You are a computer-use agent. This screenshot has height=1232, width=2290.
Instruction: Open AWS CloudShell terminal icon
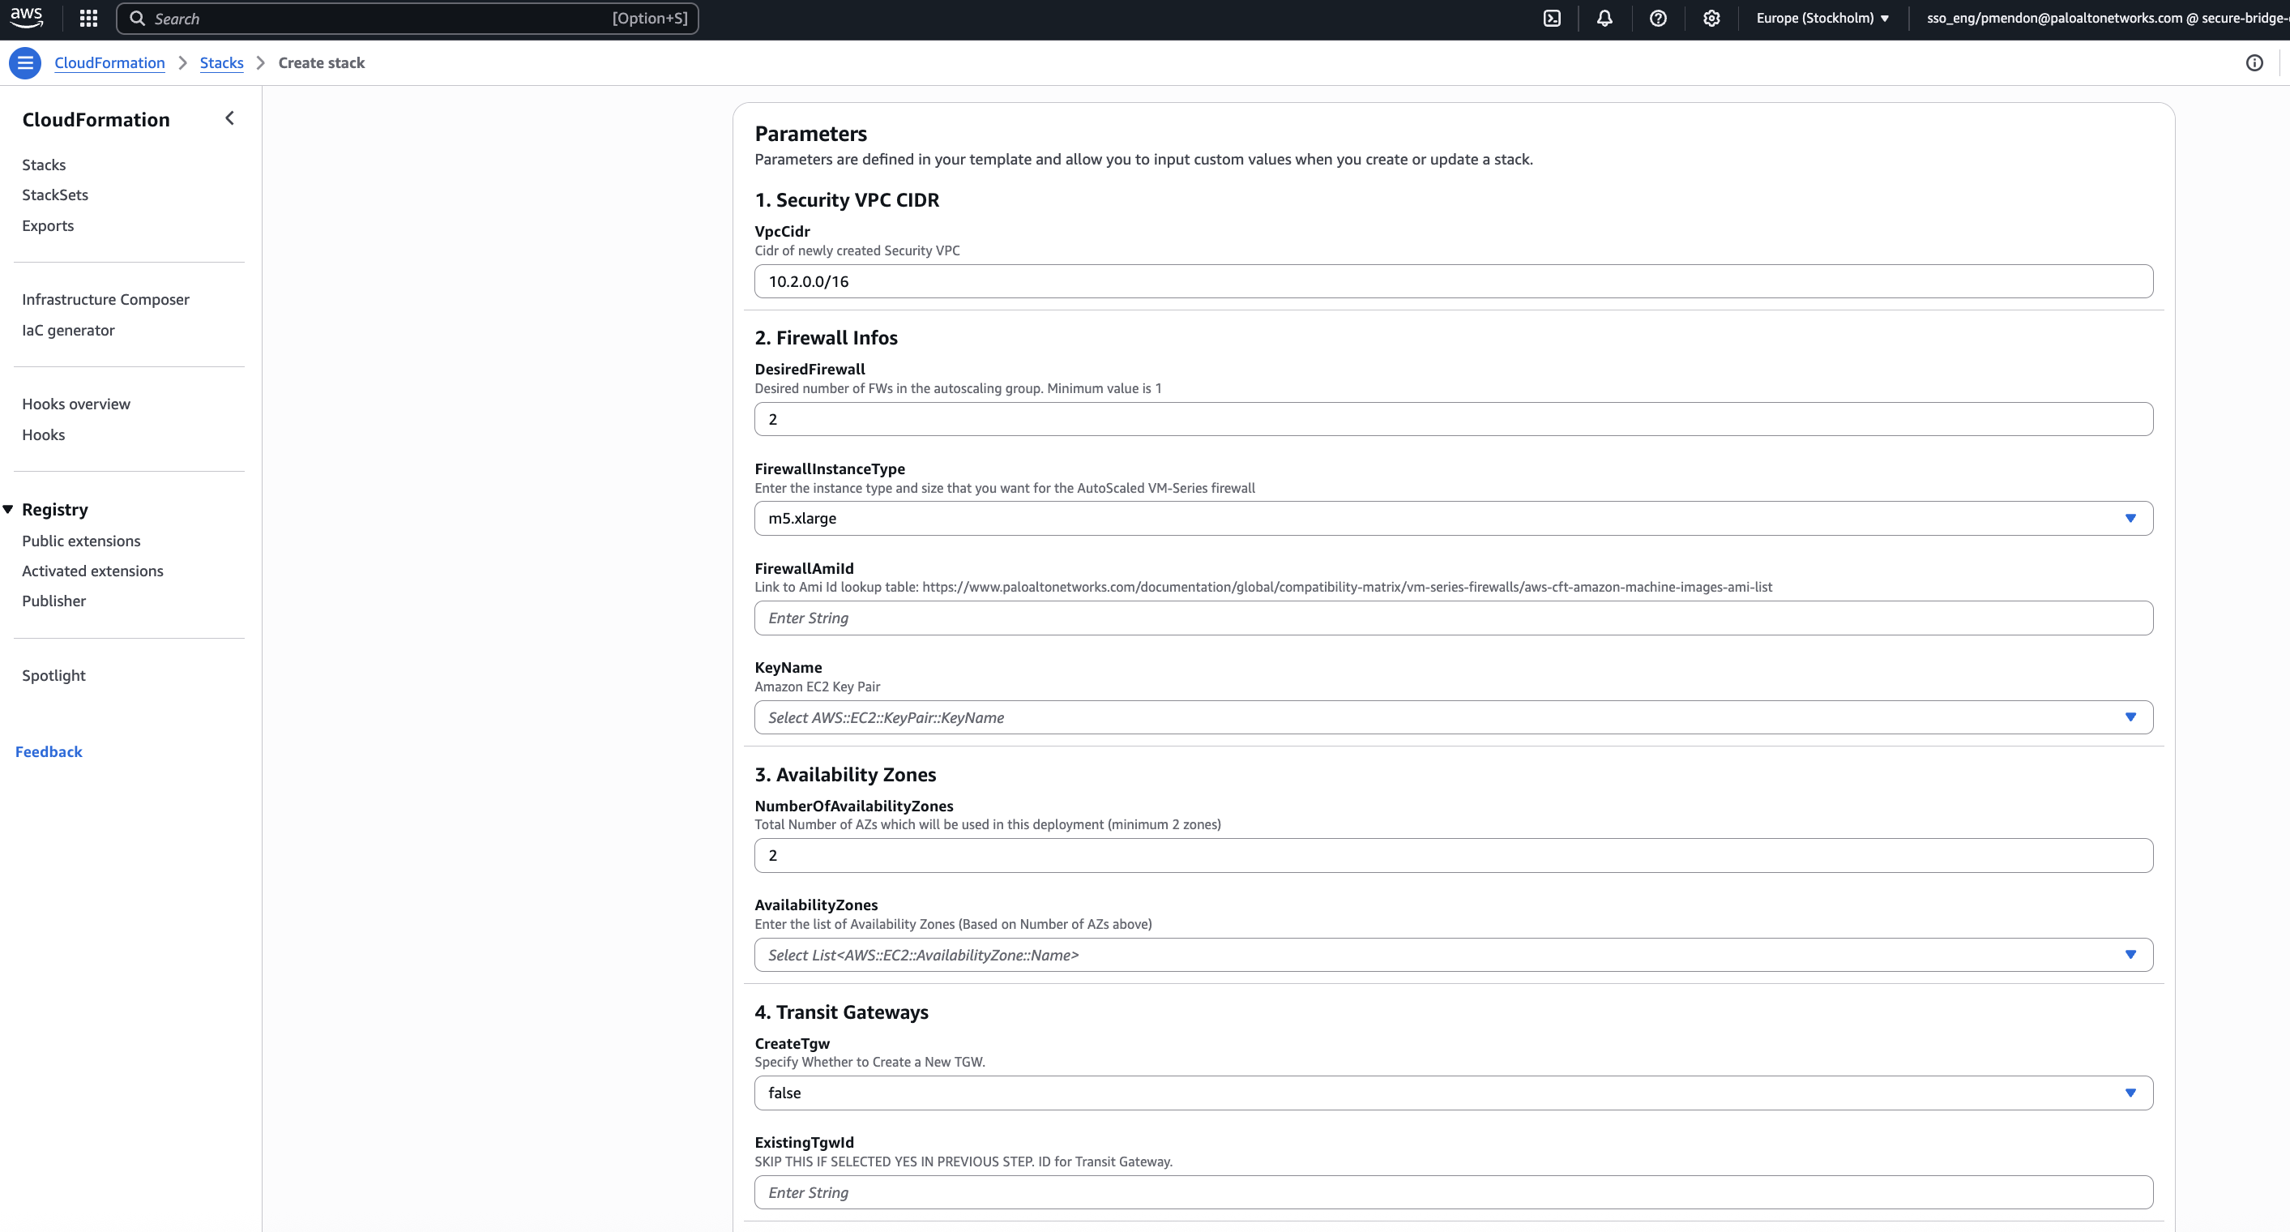click(x=1551, y=19)
